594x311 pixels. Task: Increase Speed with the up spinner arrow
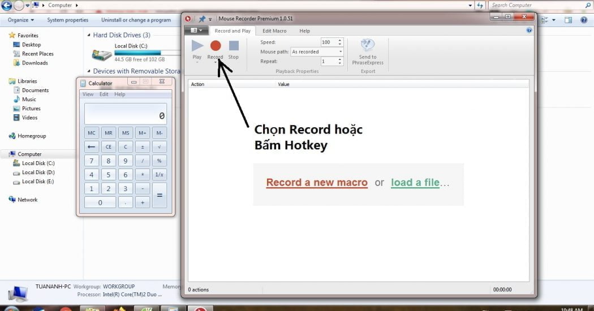tap(340, 40)
